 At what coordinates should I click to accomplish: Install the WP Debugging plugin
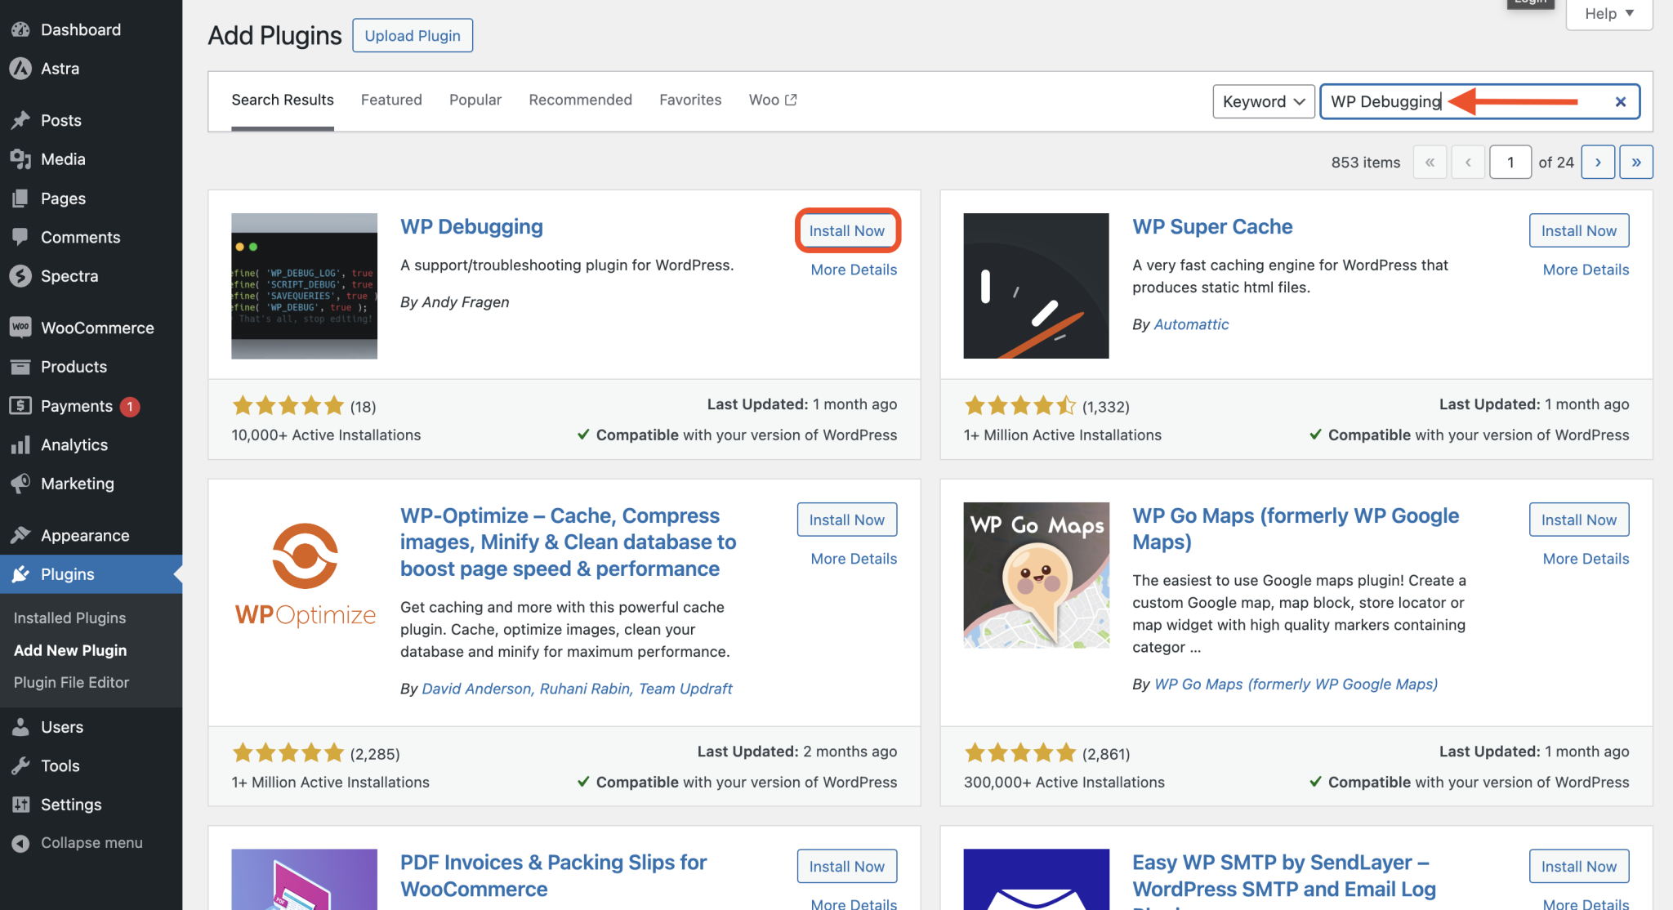pos(846,231)
